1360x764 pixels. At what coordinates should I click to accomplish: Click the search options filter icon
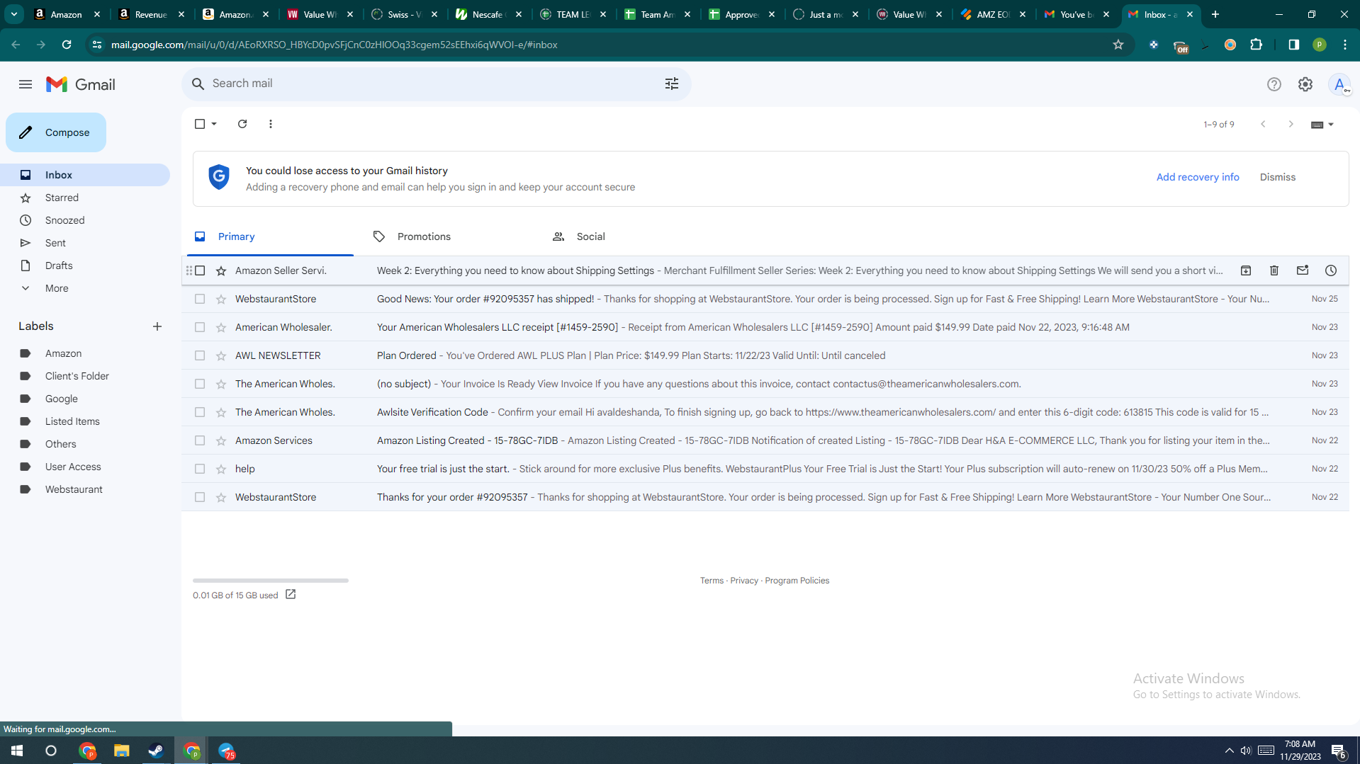[x=672, y=84]
